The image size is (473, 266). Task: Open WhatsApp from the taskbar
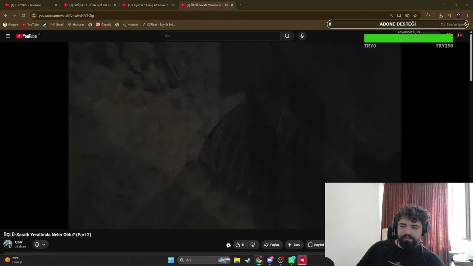click(292, 260)
